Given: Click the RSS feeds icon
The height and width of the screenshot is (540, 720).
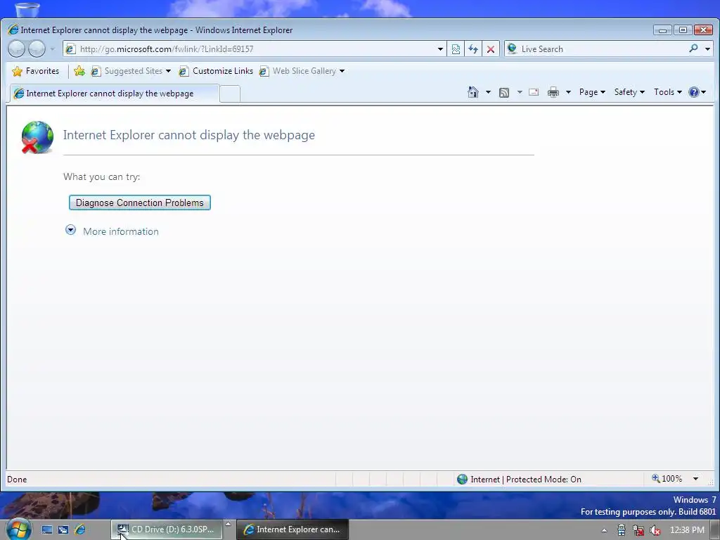Looking at the screenshot, I should click(x=504, y=92).
